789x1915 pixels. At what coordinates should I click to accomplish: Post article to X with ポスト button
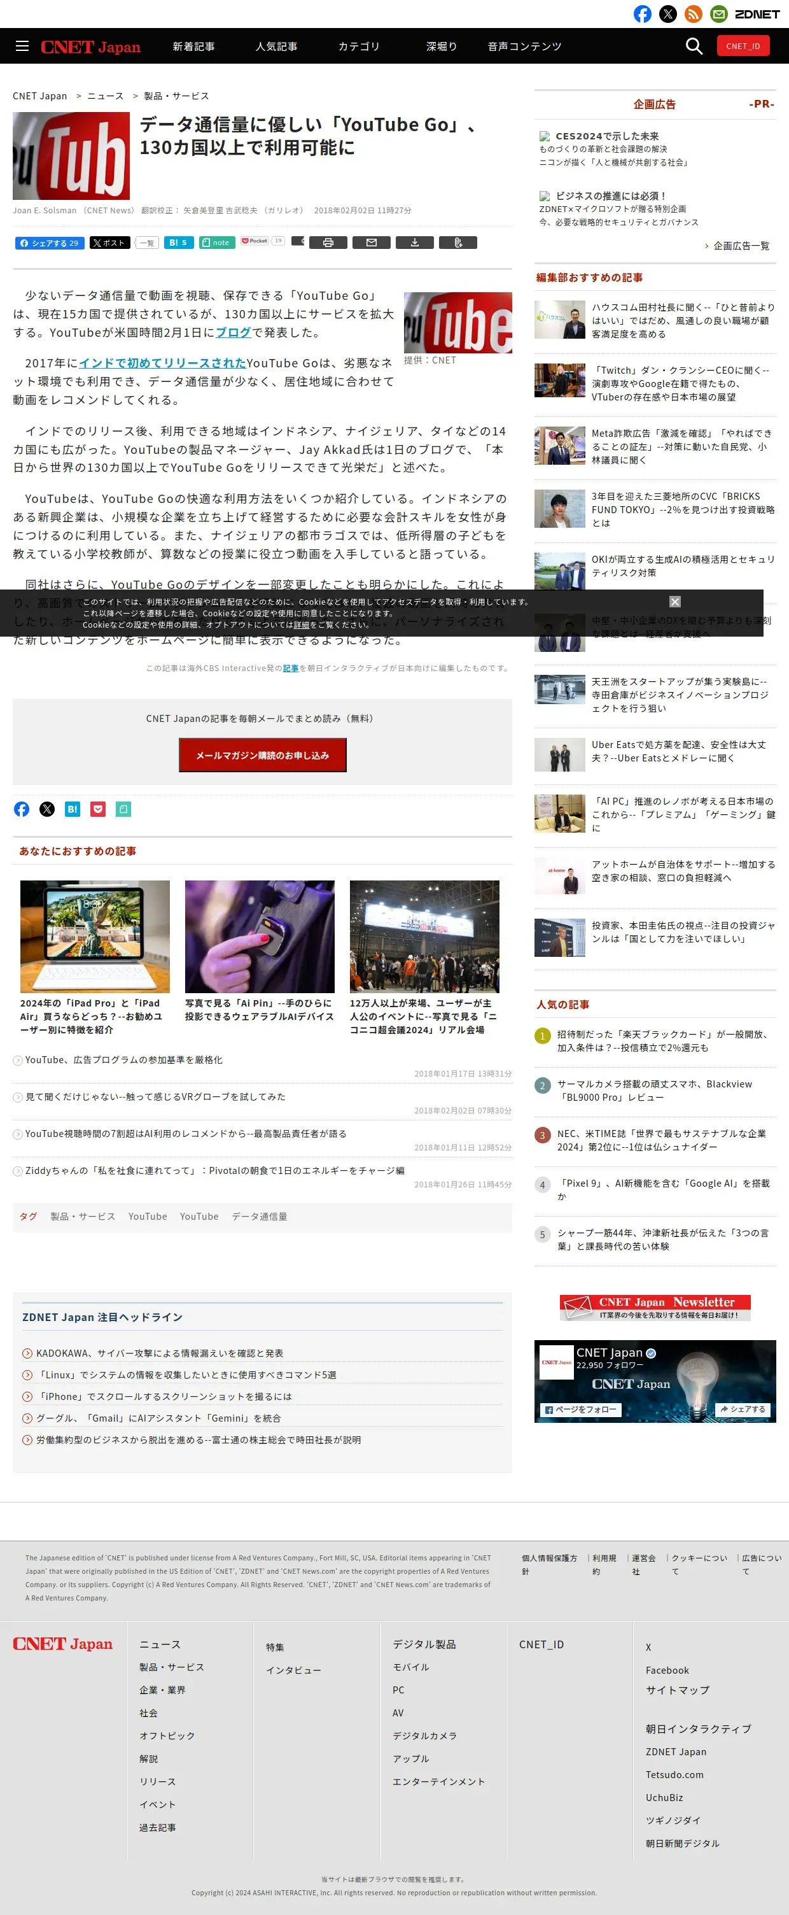pos(110,243)
